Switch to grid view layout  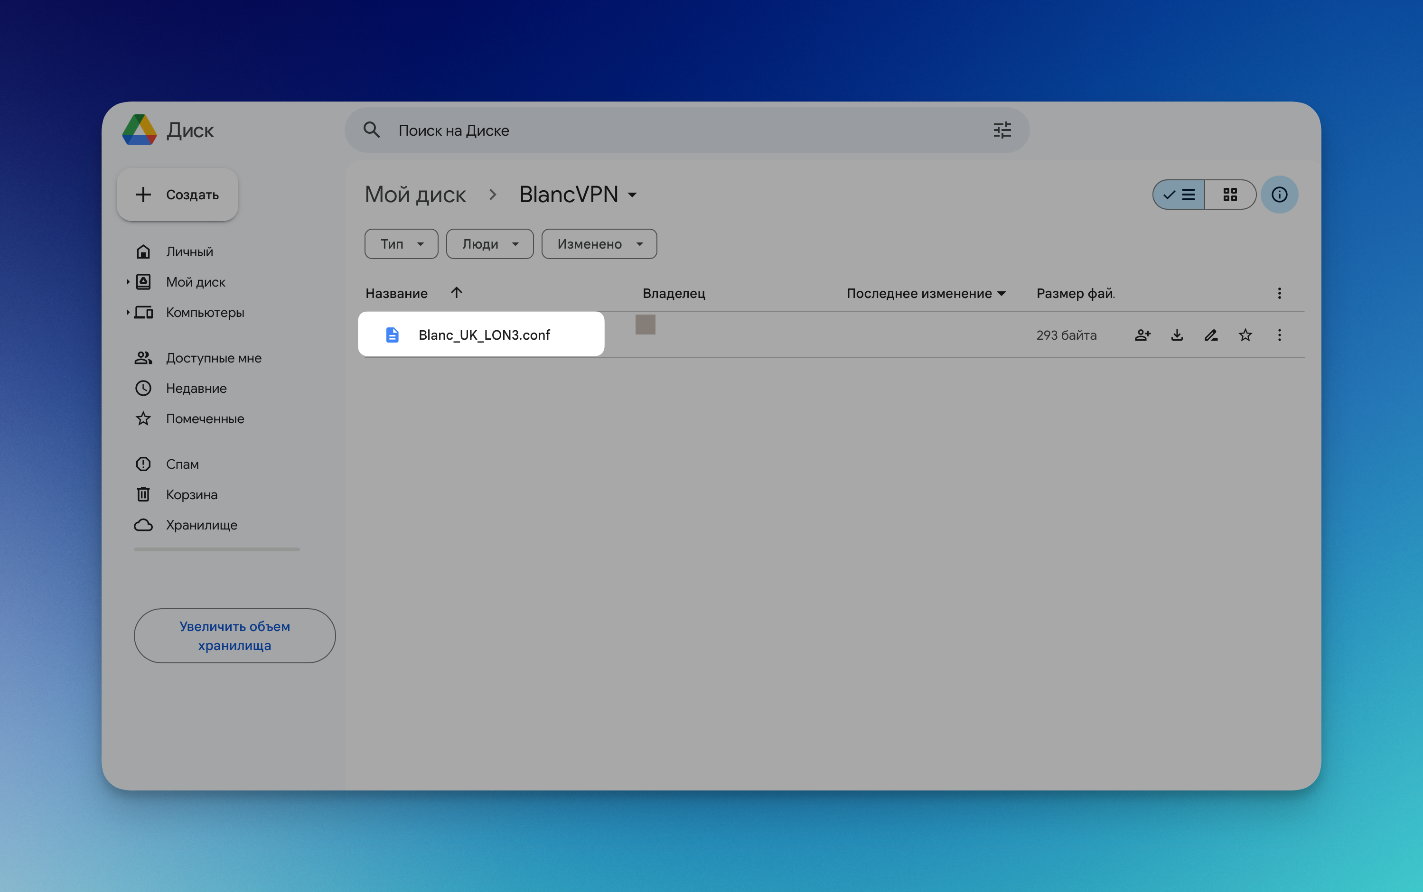click(1230, 195)
